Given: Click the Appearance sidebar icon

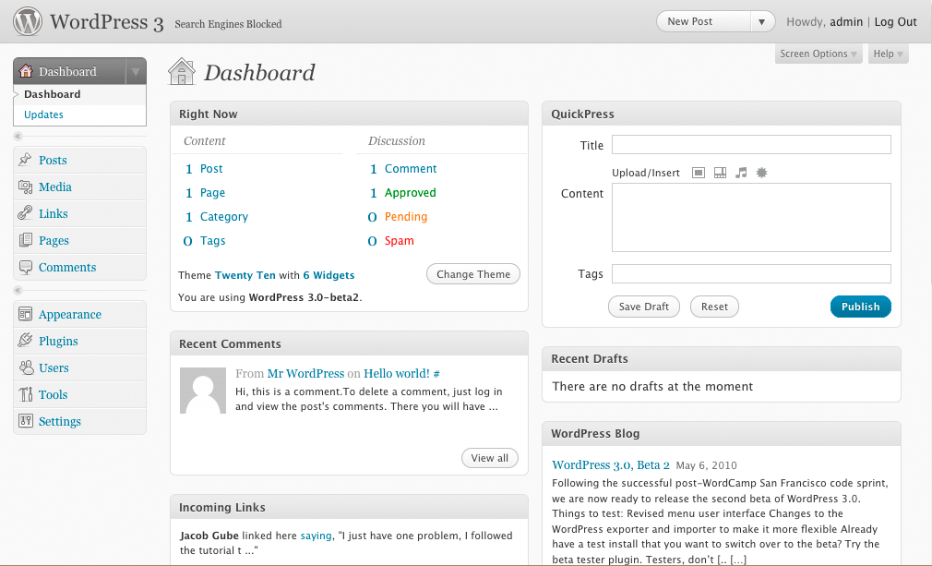Looking at the screenshot, I should click(25, 315).
